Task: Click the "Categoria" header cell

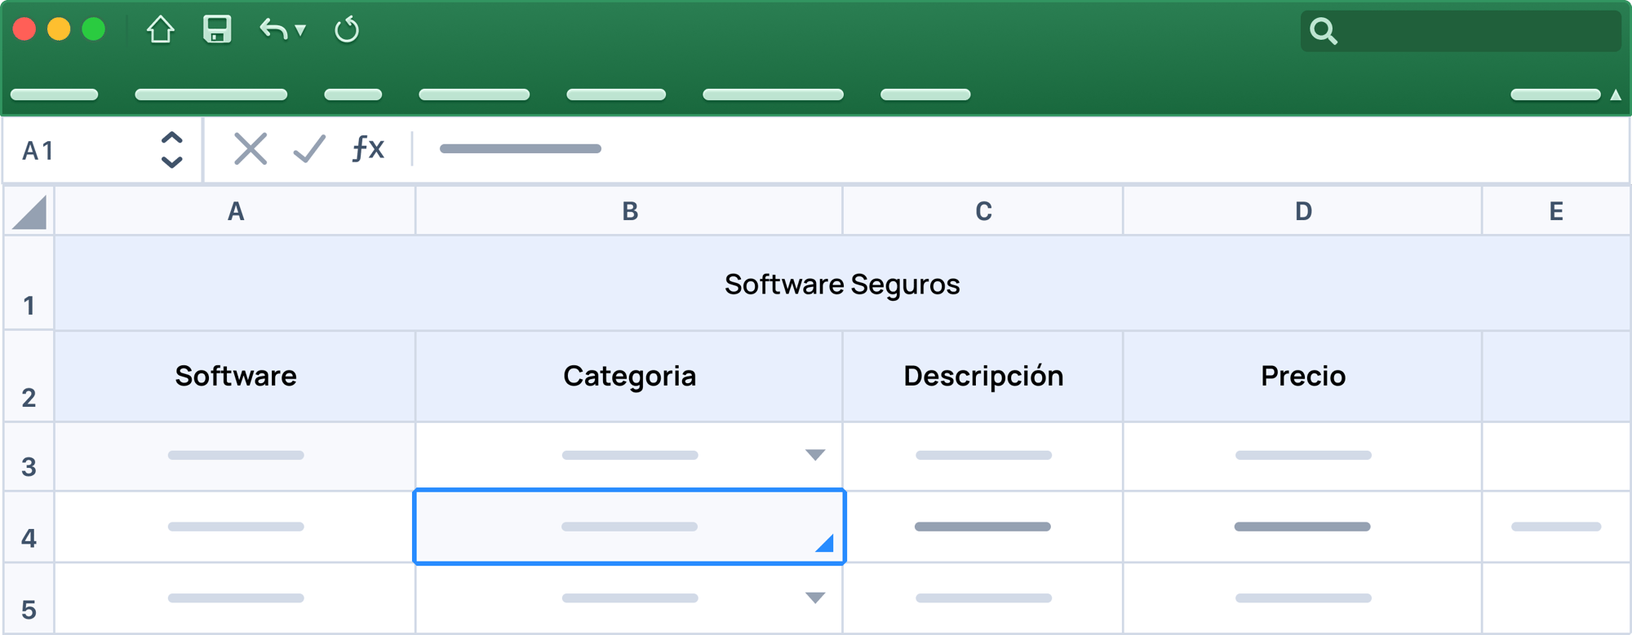Action: click(x=629, y=377)
